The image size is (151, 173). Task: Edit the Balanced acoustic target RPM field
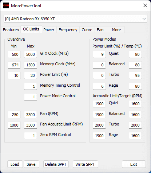click(x=135, y=115)
